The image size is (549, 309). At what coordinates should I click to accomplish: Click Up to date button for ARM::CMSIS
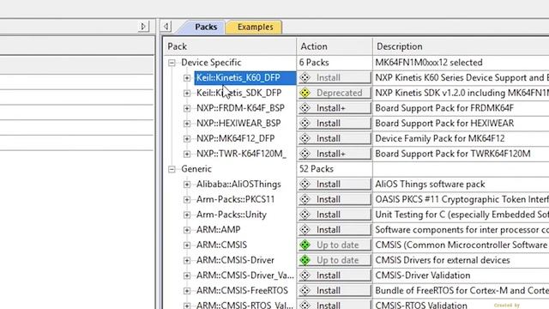(335, 245)
